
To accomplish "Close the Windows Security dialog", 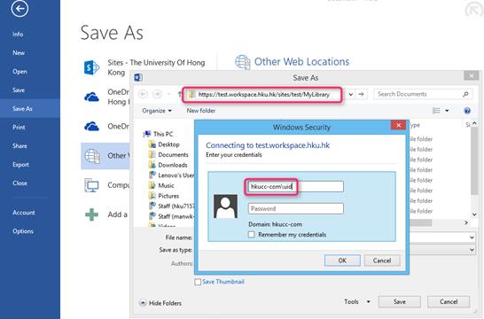I will pyautogui.click(x=399, y=125).
